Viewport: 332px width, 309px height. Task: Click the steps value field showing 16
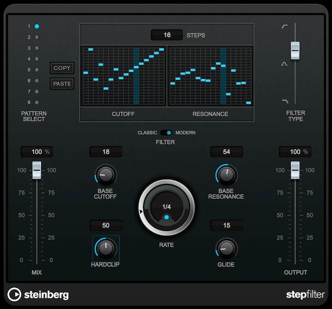167,35
